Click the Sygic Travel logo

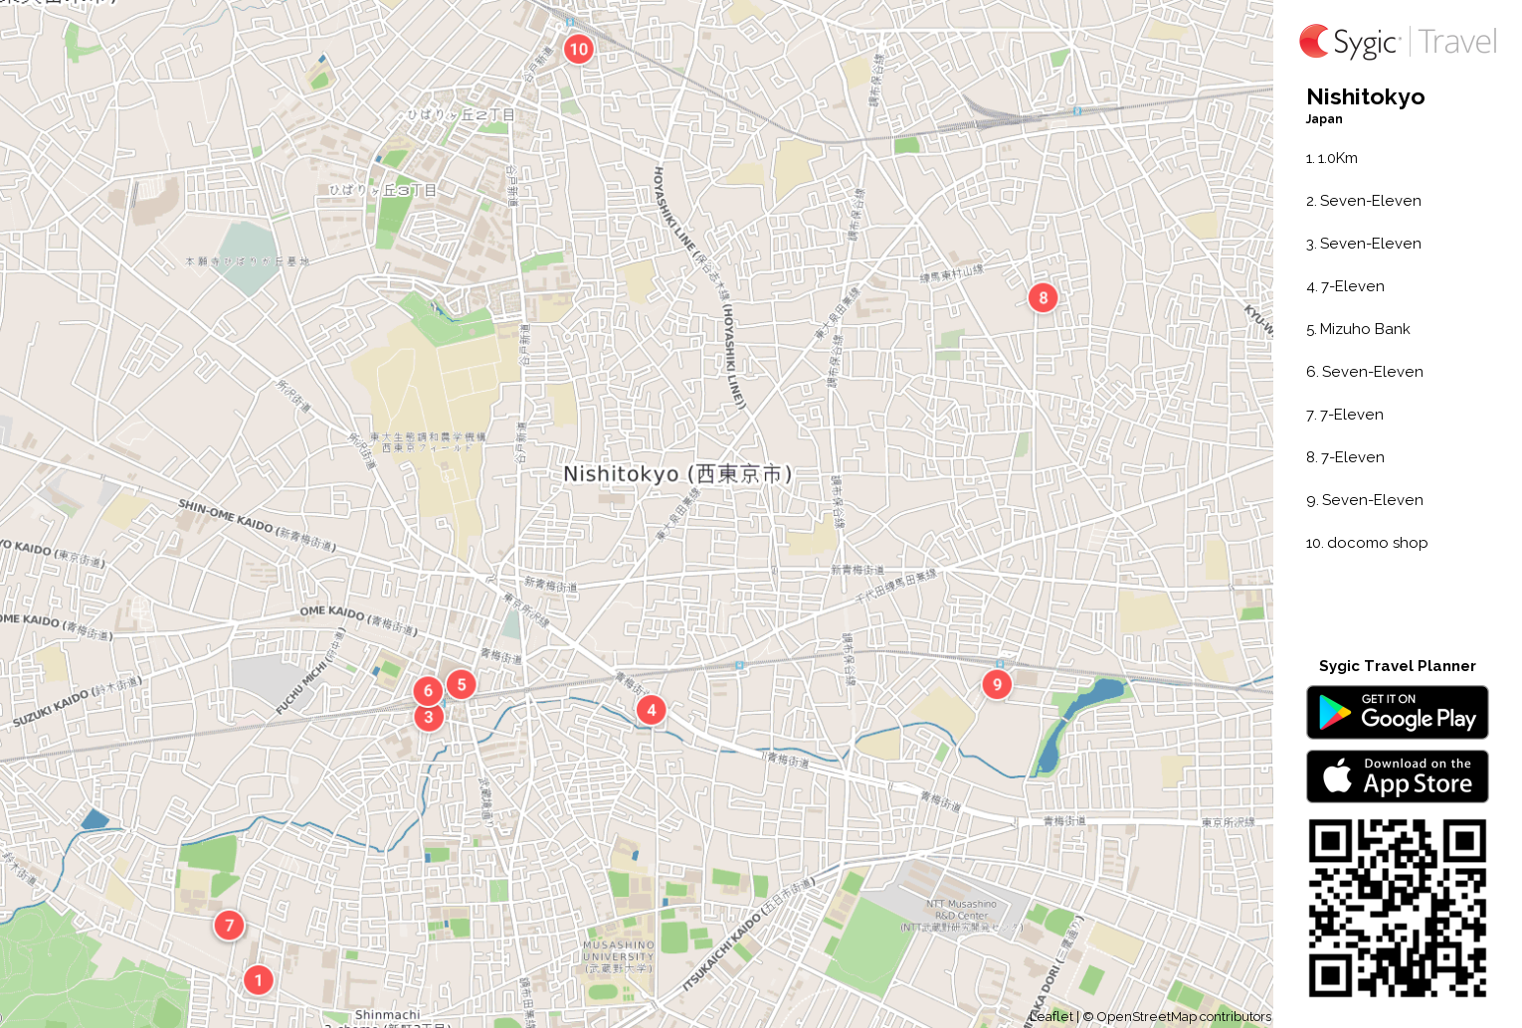tap(1397, 41)
